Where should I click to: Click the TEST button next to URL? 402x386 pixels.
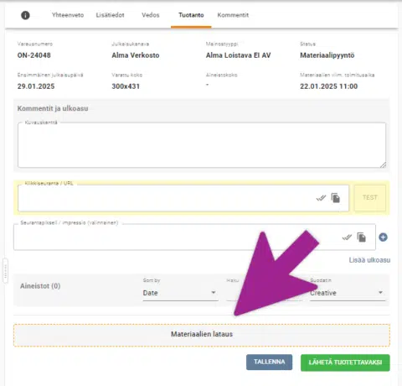point(370,198)
